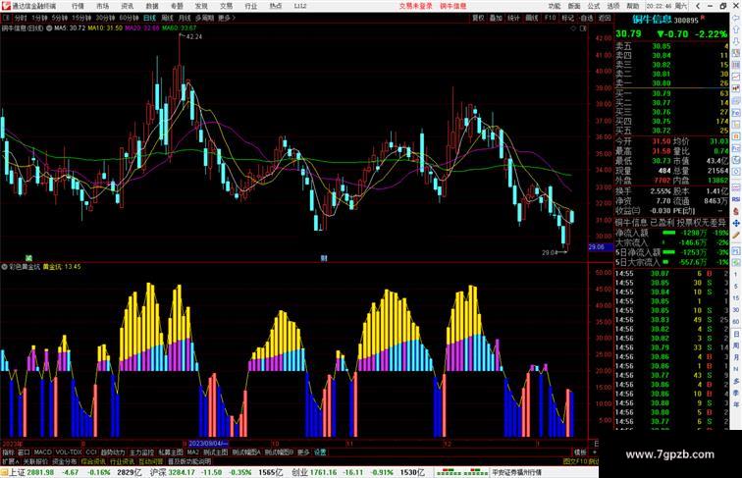Click the down arrow sidebar icon
742x478 pixels.
pyautogui.click(x=736, y=41)
